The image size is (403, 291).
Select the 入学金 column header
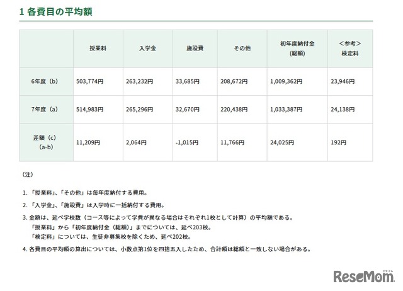point(148,48)
